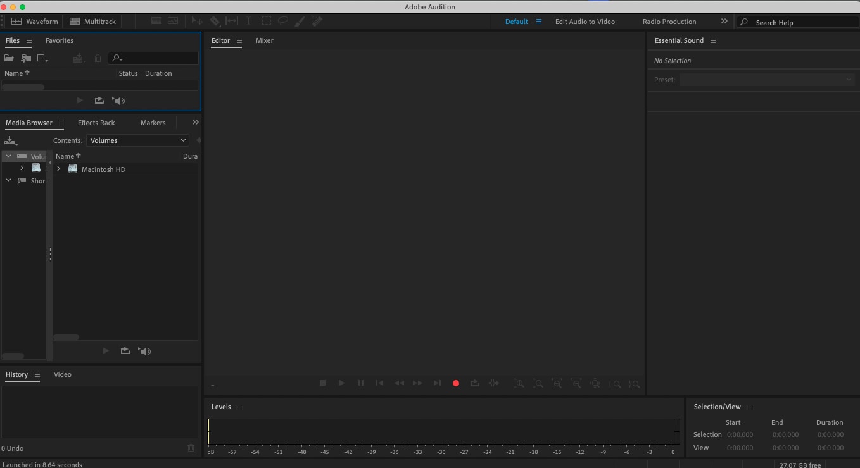The height and width of the screenshot is (468, 860).
Task: Select the Time Selection tool
Action: point(249,22)
